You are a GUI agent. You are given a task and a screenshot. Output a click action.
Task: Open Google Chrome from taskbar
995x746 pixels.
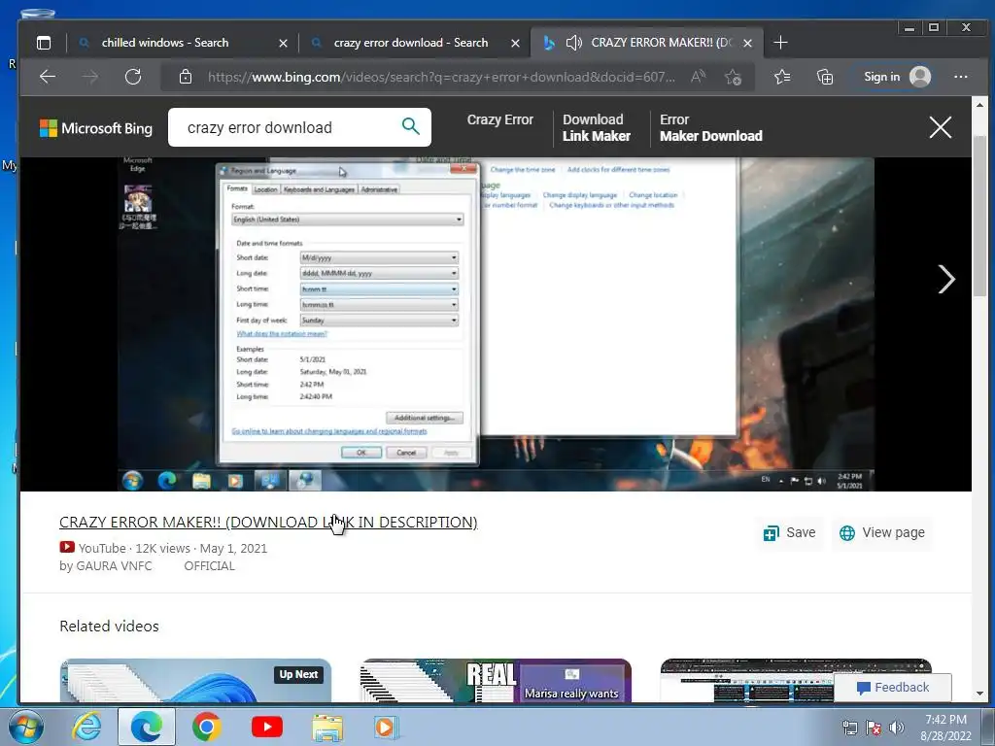click(x=206, y=727)
